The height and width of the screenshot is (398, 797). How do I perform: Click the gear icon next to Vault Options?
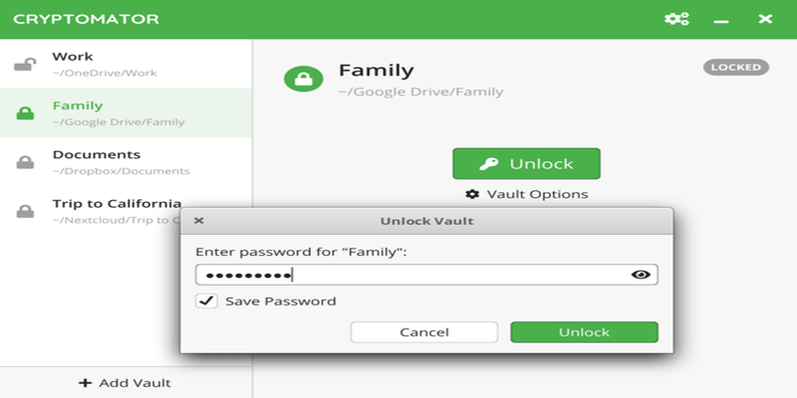click(472, 194)
